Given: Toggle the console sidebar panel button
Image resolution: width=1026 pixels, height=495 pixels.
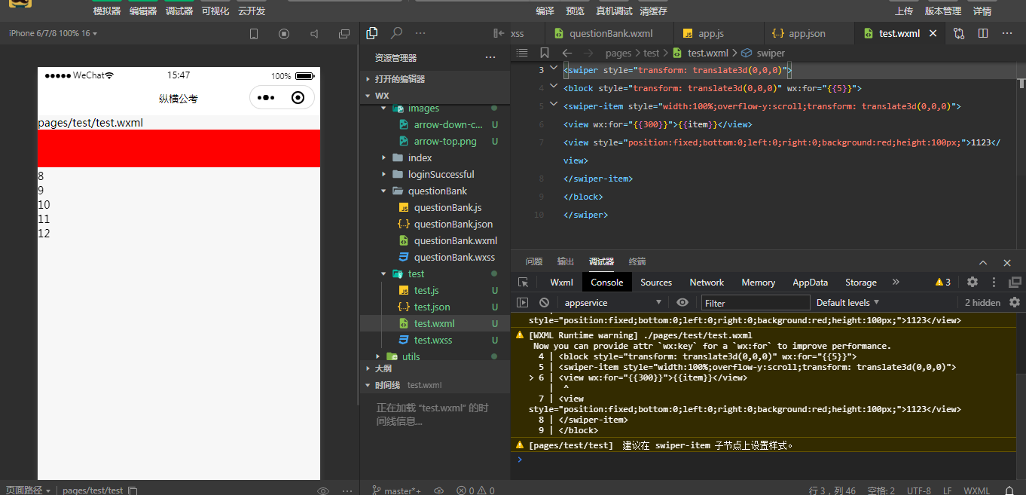Looking at the screenshot, I should (x=523, y=302).
